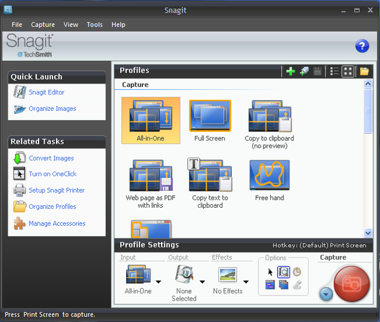Click the Manage Accessories puzzle icon

coord(19,223)
